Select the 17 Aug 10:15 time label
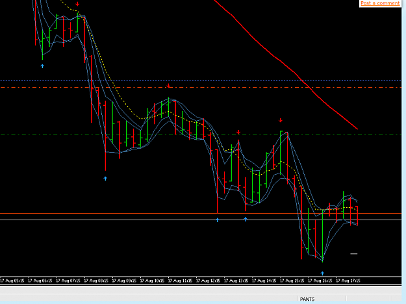The width and height of the screenshot is (406, 304). point(152,281)
